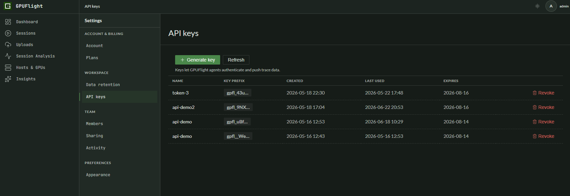Screen dimensions: 570x196
Task: Open the admin avatar menu
Action: point(551,6)
